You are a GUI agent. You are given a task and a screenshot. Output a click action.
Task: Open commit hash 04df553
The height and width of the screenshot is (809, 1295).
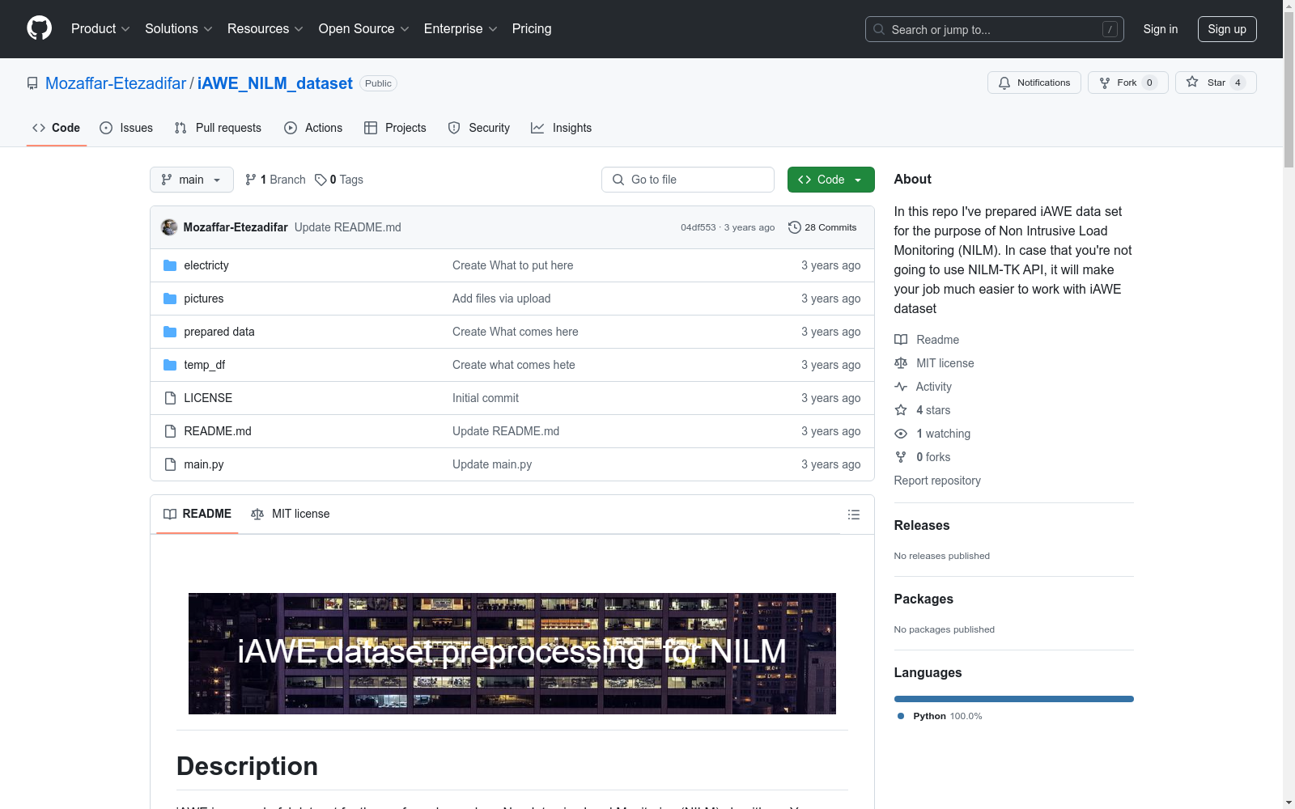click(x=698, y=227)
